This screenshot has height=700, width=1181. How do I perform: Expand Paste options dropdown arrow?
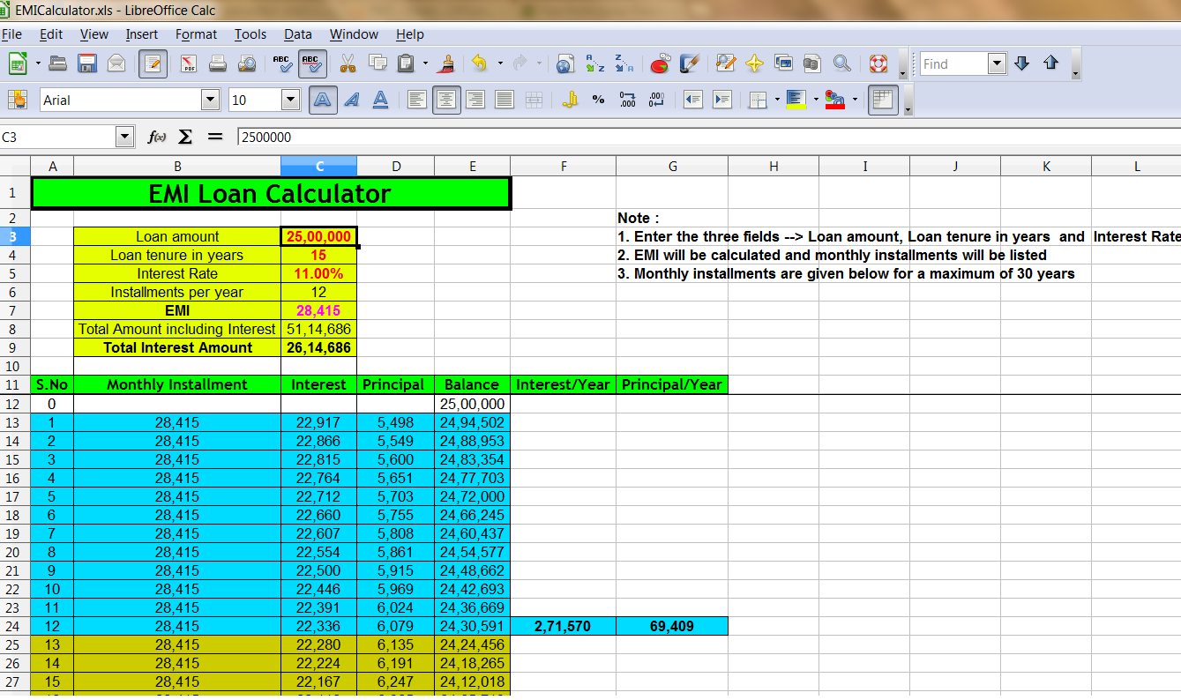(x=425, y=63)
